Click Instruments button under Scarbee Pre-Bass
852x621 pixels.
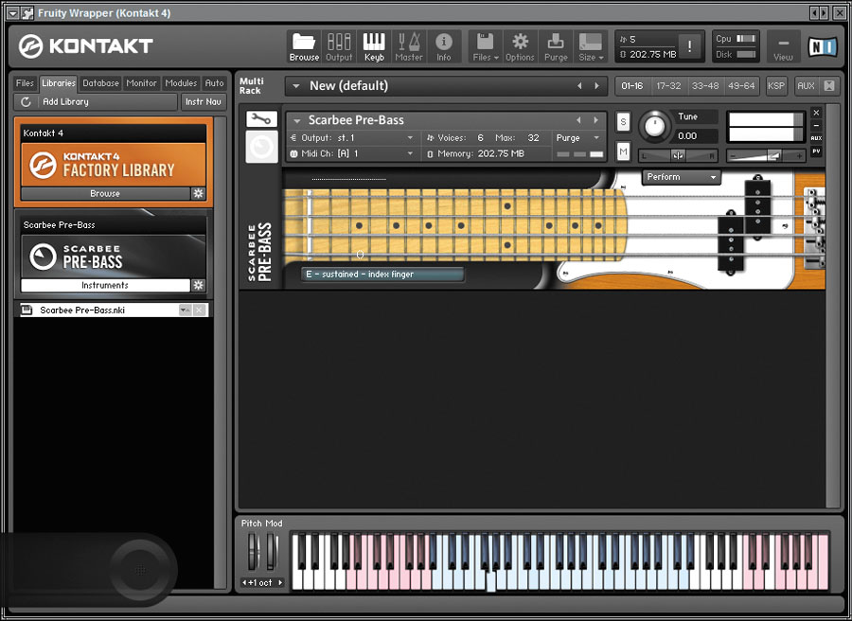pyautogui.click(x=105, y=285)
